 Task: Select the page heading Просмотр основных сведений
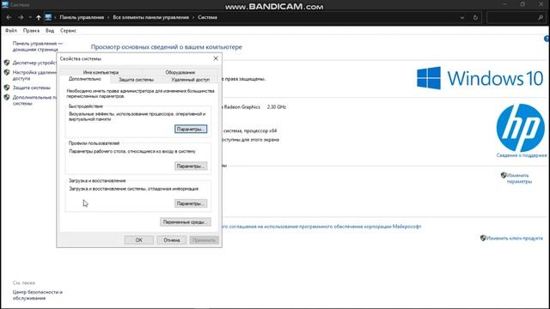tap(166, 47)
